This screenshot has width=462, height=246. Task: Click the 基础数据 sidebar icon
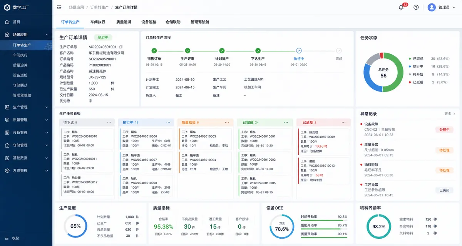pyautogui.click(x=7, y=158)
